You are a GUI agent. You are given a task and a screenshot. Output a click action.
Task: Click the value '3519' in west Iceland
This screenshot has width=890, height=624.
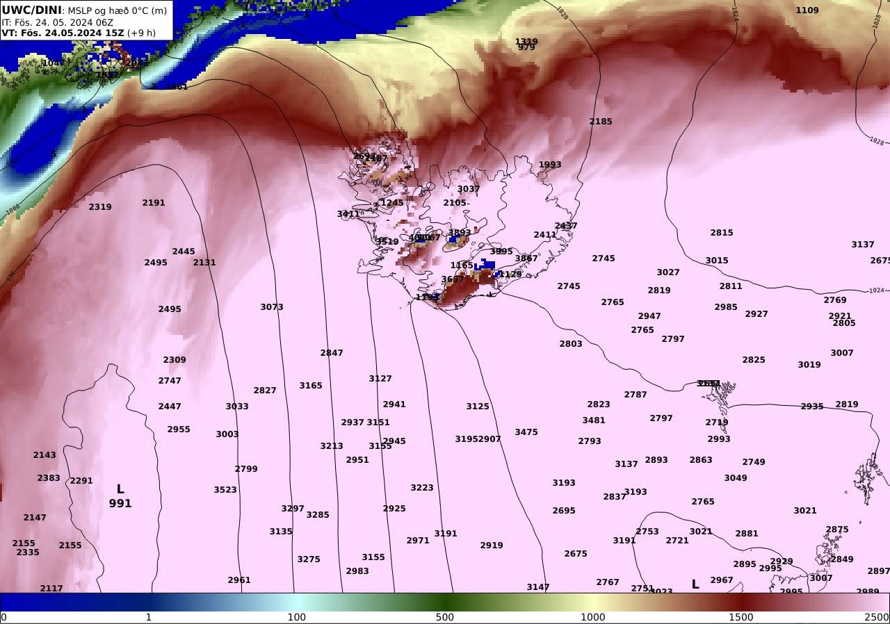pyautogui.click(x=388, y=242)
